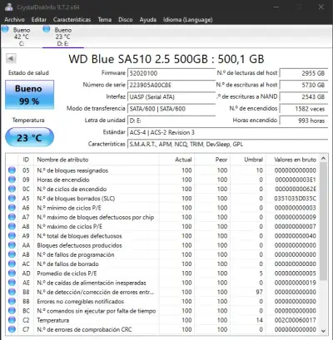333x340 pixels.
Task: Click status icon for attribute AE
Action: pyautogui.click(x=12, y=283)
